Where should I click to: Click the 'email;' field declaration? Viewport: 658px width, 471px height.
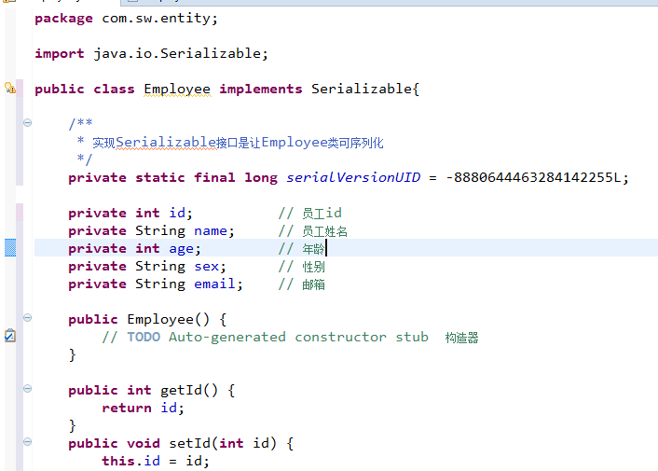pyautogui.click(x=219, y=284)
